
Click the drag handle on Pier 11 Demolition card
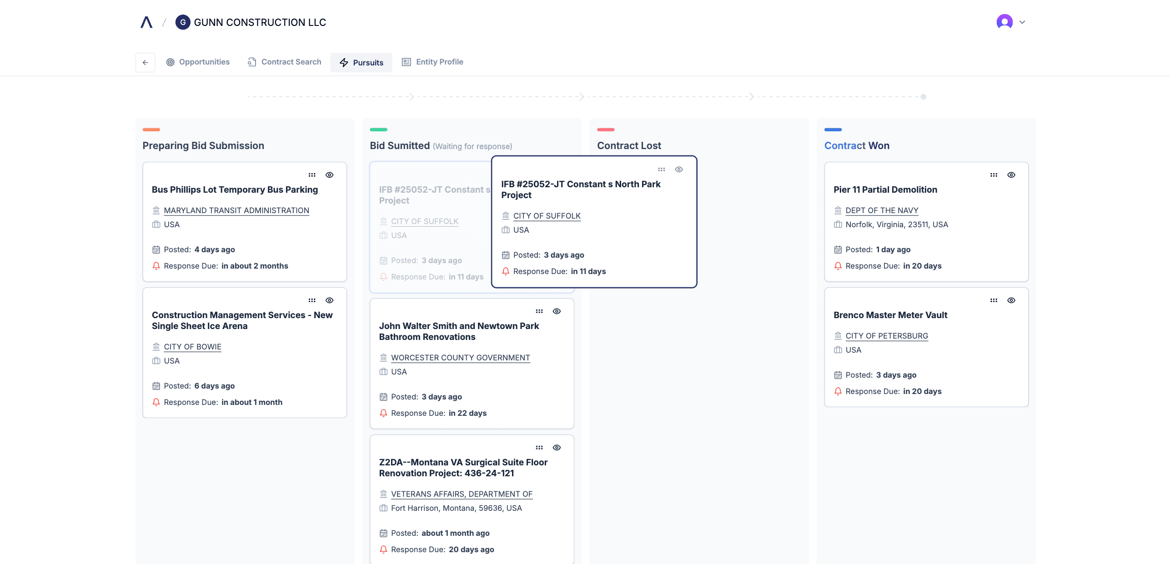coord(994,175)
